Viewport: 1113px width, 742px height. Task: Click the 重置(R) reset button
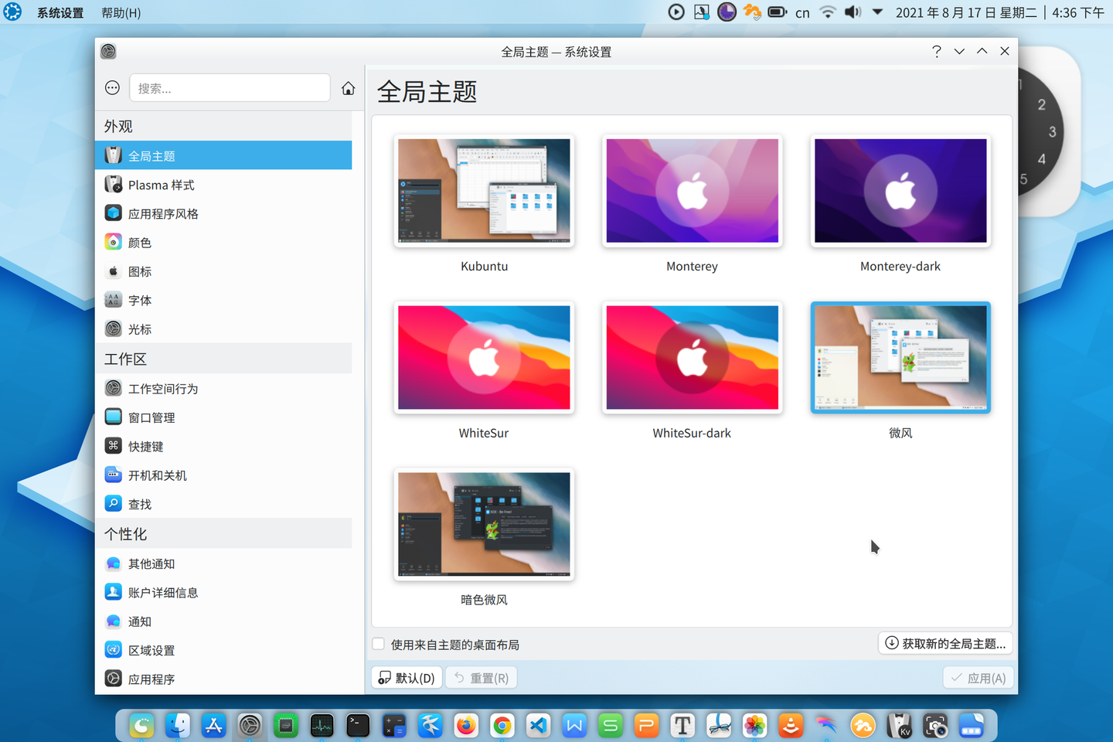(482, 678)
